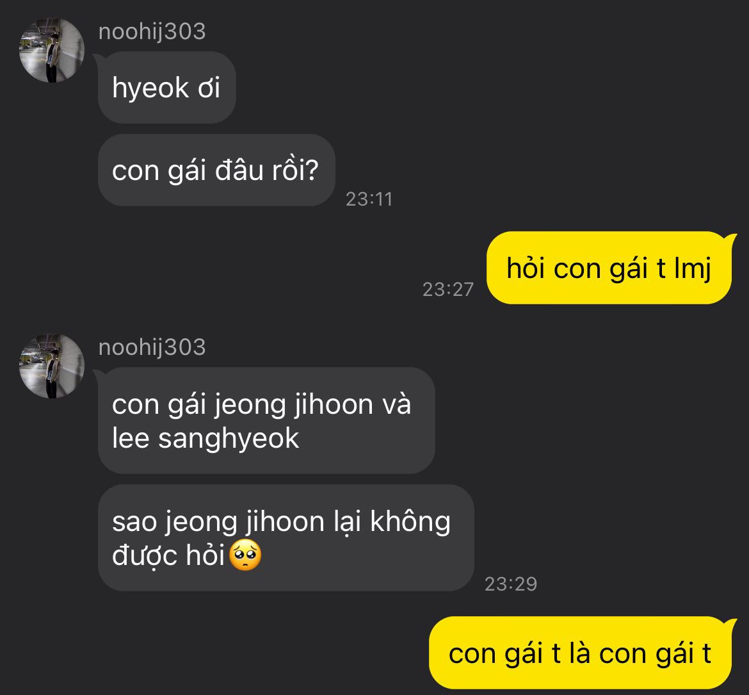Select the "sao jeong jihoon lại không được hỏi" bubble
Viewport: 749px width, 695px height.
pos(286,537)
